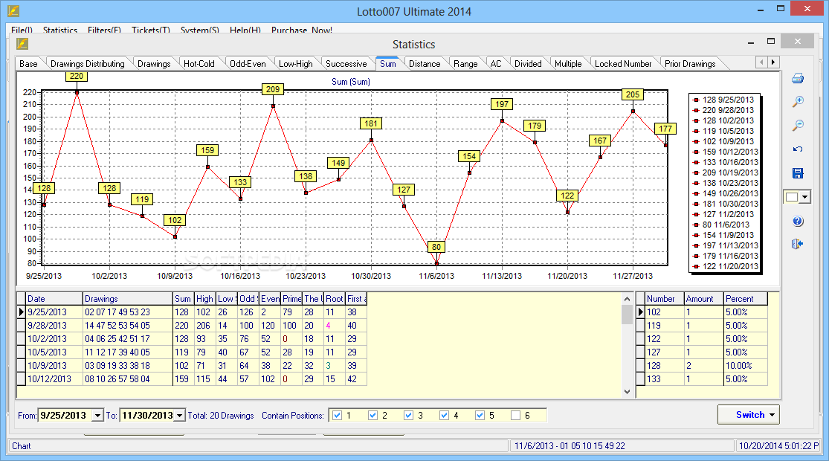The image size is (829, 461).
Task: Switch to the Odd-Even tab
Action: [248, 63]
